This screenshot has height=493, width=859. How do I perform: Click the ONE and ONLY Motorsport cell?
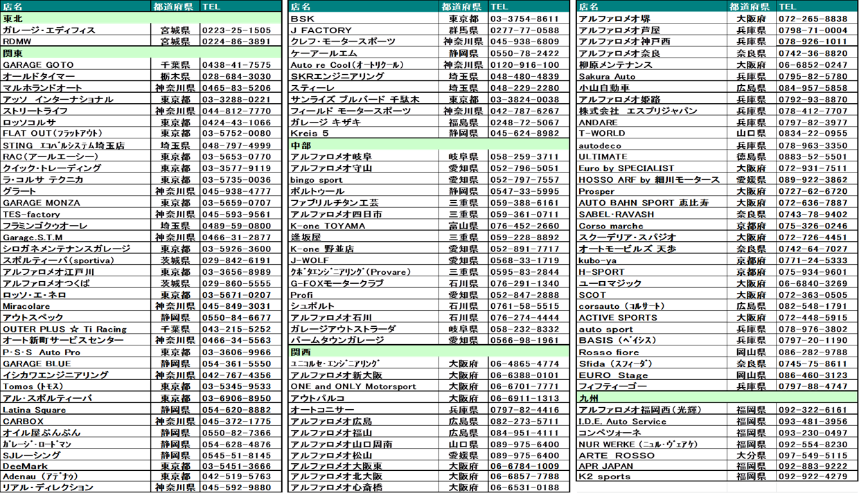coord(364,387)
